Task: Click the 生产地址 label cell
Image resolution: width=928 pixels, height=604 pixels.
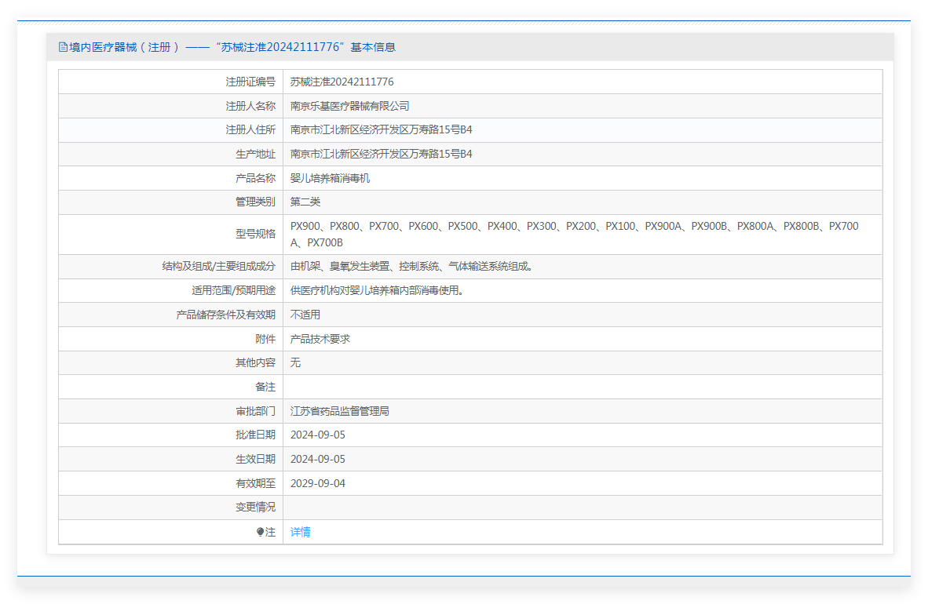Action: pyautogui.click(x=170, y=154)
